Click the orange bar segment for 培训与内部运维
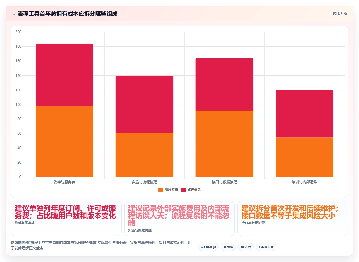 tap(304, 157)
